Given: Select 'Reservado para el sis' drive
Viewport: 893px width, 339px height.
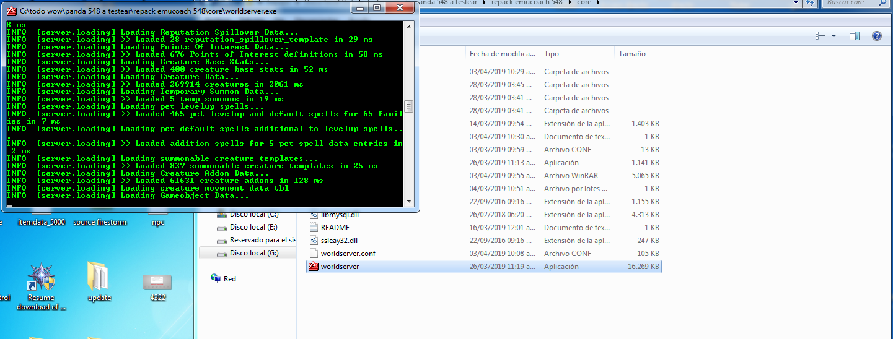Looking at the screenshot, I should coord(263,240).
